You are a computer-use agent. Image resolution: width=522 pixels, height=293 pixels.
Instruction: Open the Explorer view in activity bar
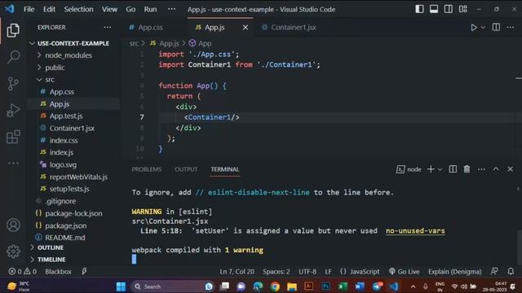[13, 31]
